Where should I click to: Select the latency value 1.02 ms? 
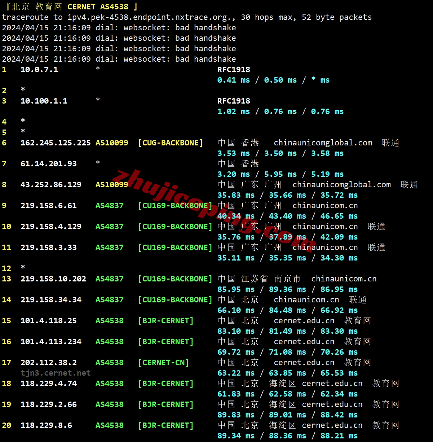point(234,111)
